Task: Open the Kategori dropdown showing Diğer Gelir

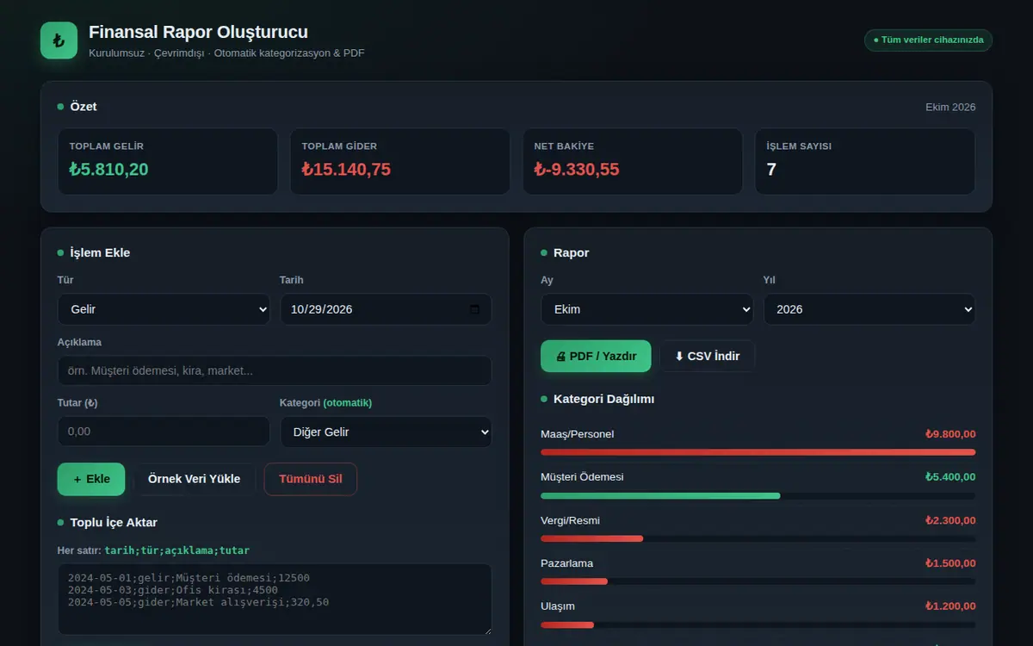Action: tap(386, 432)
